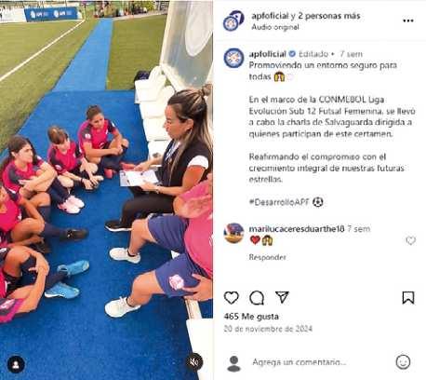Click the apfoficial avatar in header
Viewport: 426px width, 380px height.
(x=233, y=20)
